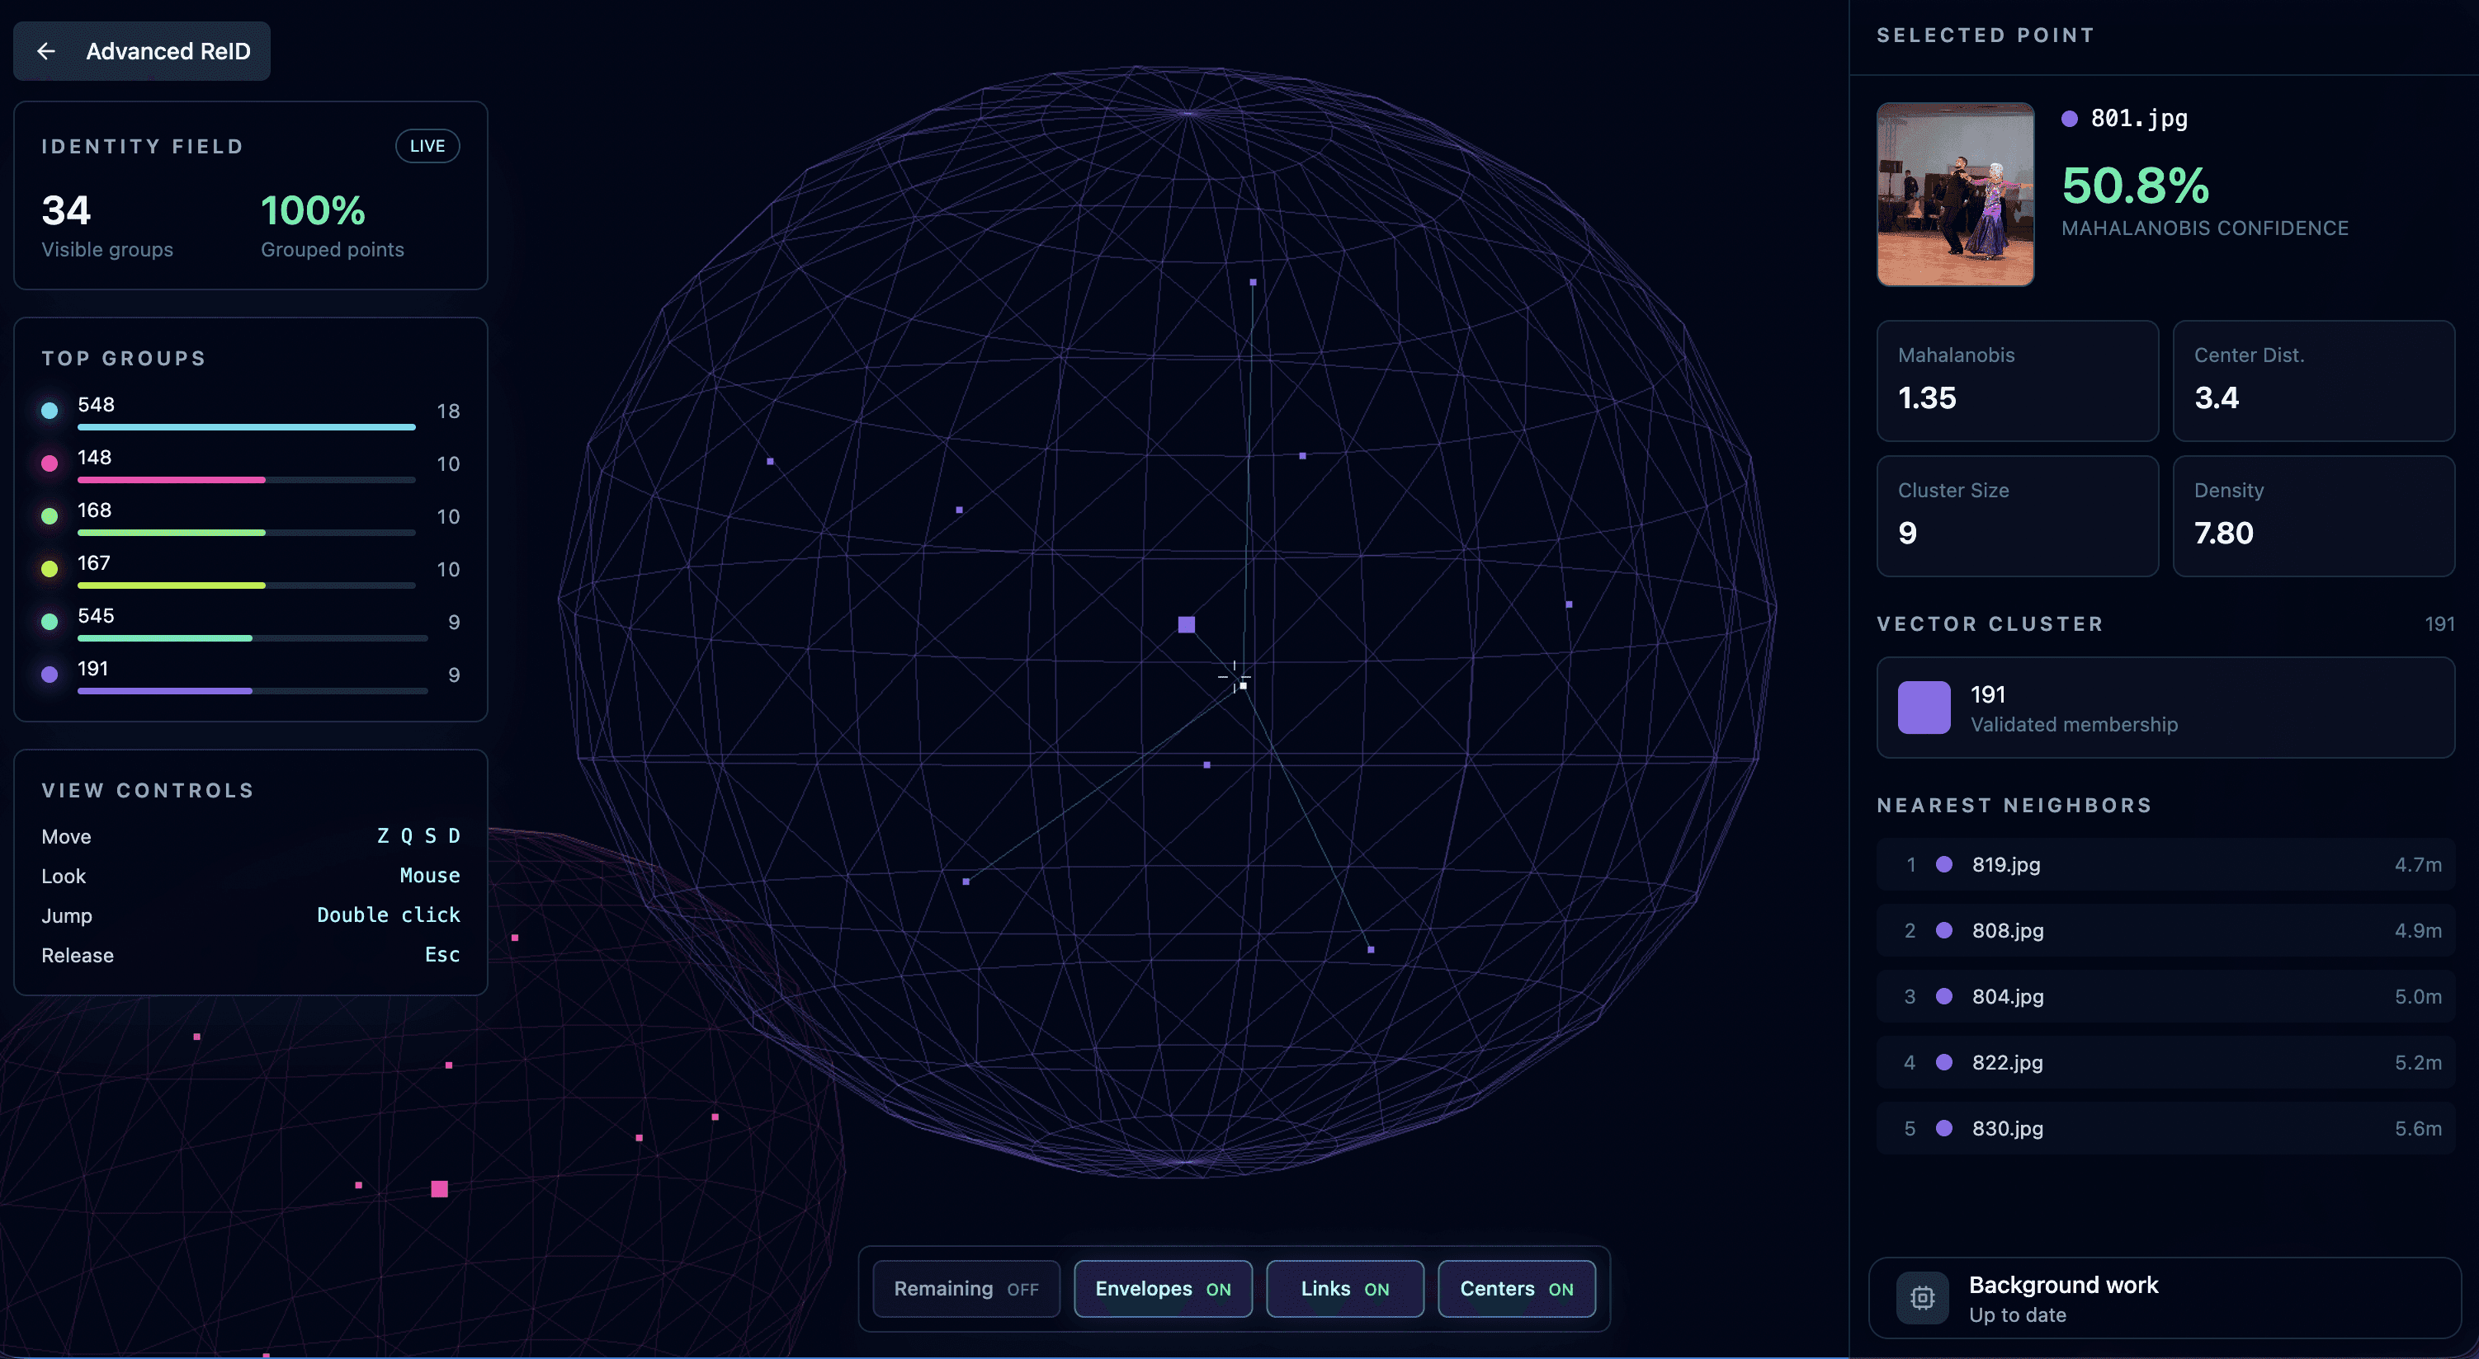Select nearest neighbor 808.jpg

(x=2165, y=930)
